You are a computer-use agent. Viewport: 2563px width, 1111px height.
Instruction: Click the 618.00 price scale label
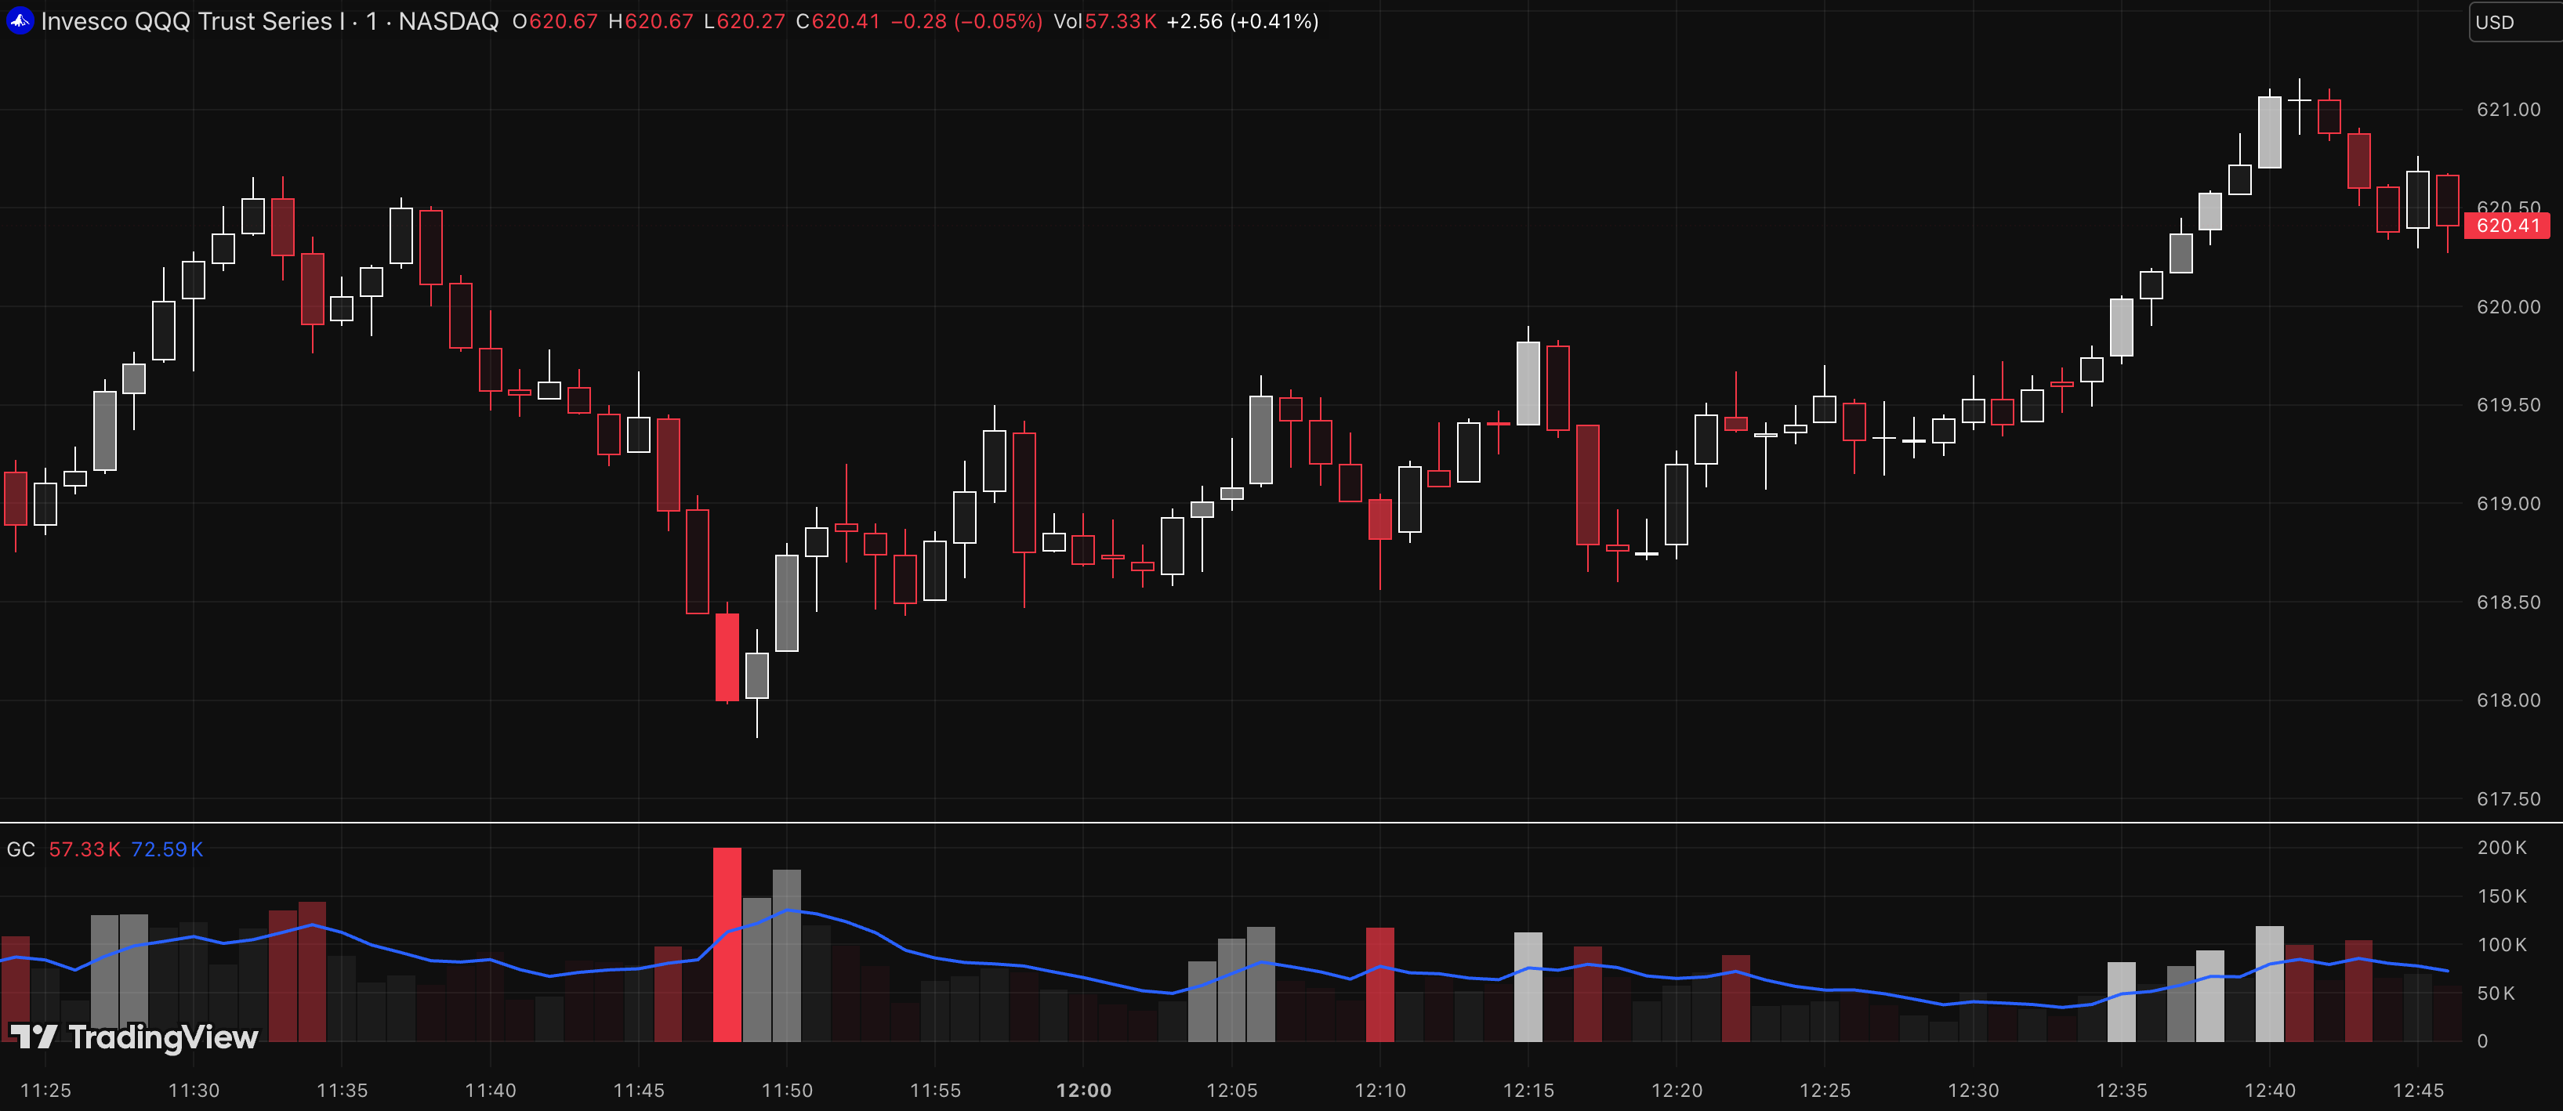(x=2507, y=700)
